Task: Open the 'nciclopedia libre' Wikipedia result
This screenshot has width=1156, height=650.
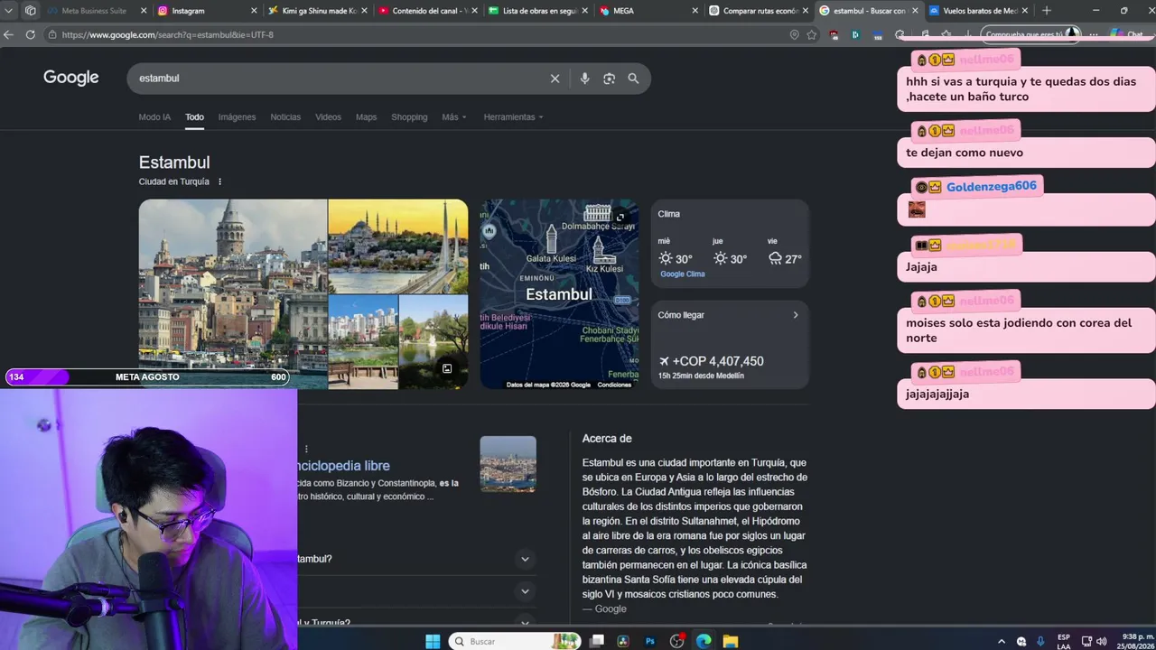Action: 343,466
